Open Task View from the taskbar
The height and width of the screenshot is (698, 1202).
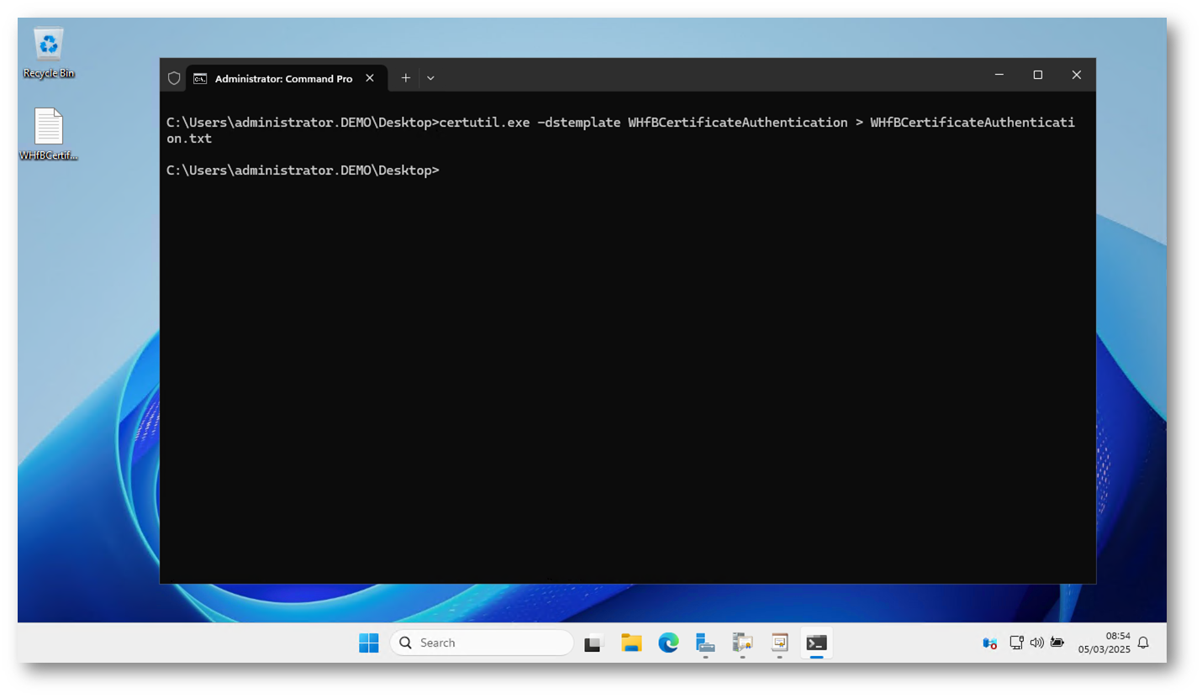click(594, 643)
